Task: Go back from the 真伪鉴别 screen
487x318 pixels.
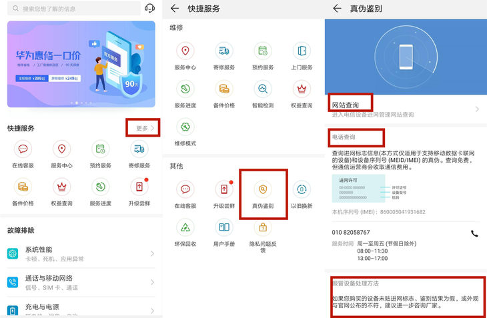Action: 337,9
